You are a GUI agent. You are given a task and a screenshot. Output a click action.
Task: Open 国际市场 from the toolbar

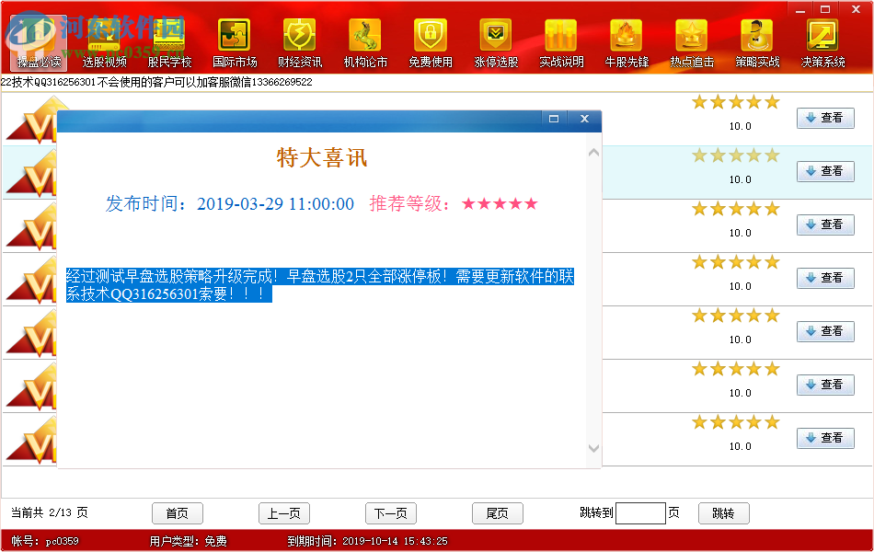(234, 41)
